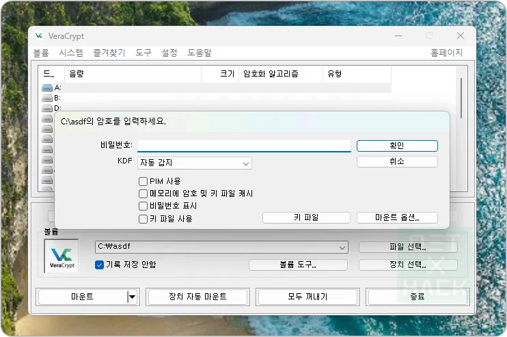This screenshot has width=507, height=337.
Task: Expand the C:\asdf volume path dropdown
Action: pyautogui.click(x=342, y=247)
